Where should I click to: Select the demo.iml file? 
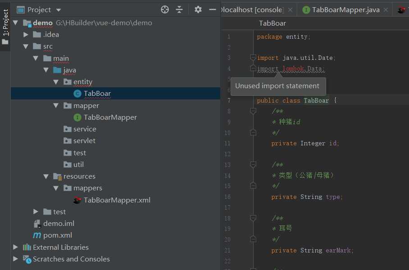pos(59,223)
